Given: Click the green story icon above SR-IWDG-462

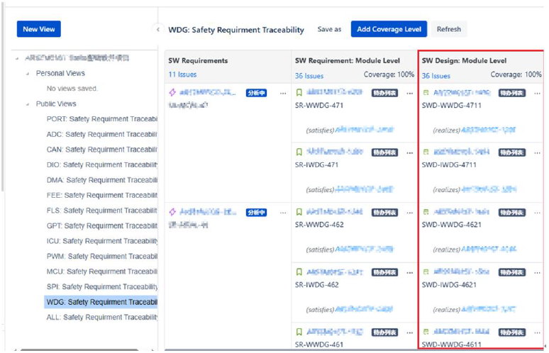Looking at the screenshot, I should (x=299, y=271).
